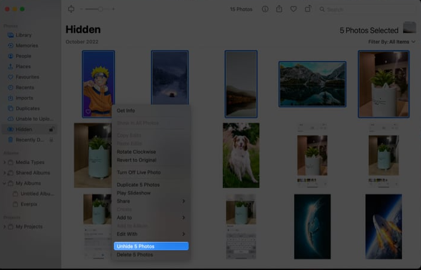Click the zoom slider knob
The height and width of the screenshot is (270, 421).
pyautogui.click(x=101, y=9)
